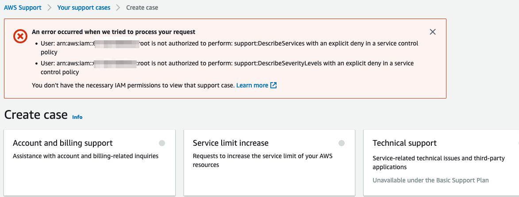
Task: Click 'Service-related technical issues' description text
Action: point(438,163)
